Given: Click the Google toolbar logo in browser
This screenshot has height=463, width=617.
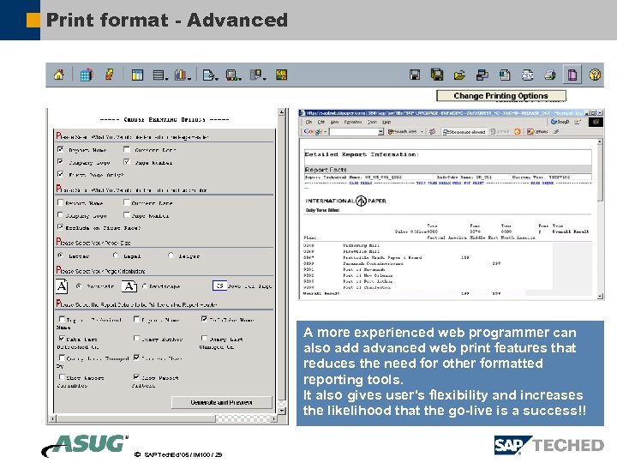Looking at the screenshot, I should [x=314, y=131].
